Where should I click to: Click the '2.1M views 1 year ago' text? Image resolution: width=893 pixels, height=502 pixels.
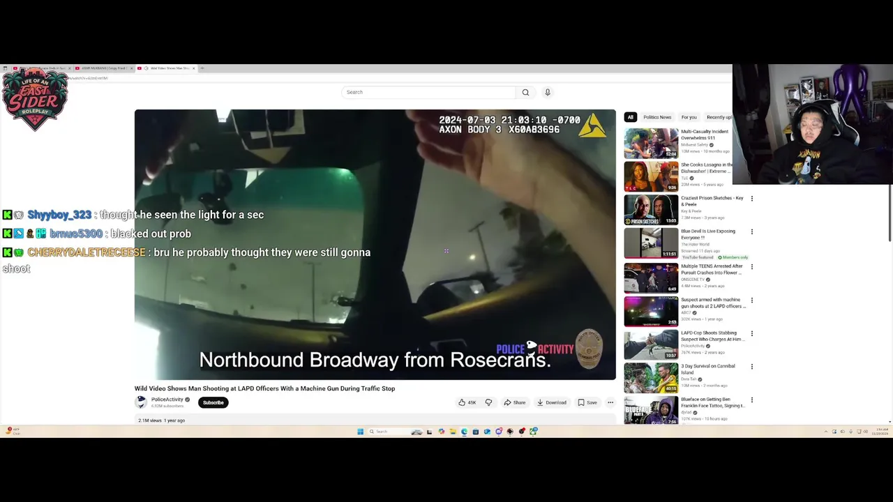point(161,420)
